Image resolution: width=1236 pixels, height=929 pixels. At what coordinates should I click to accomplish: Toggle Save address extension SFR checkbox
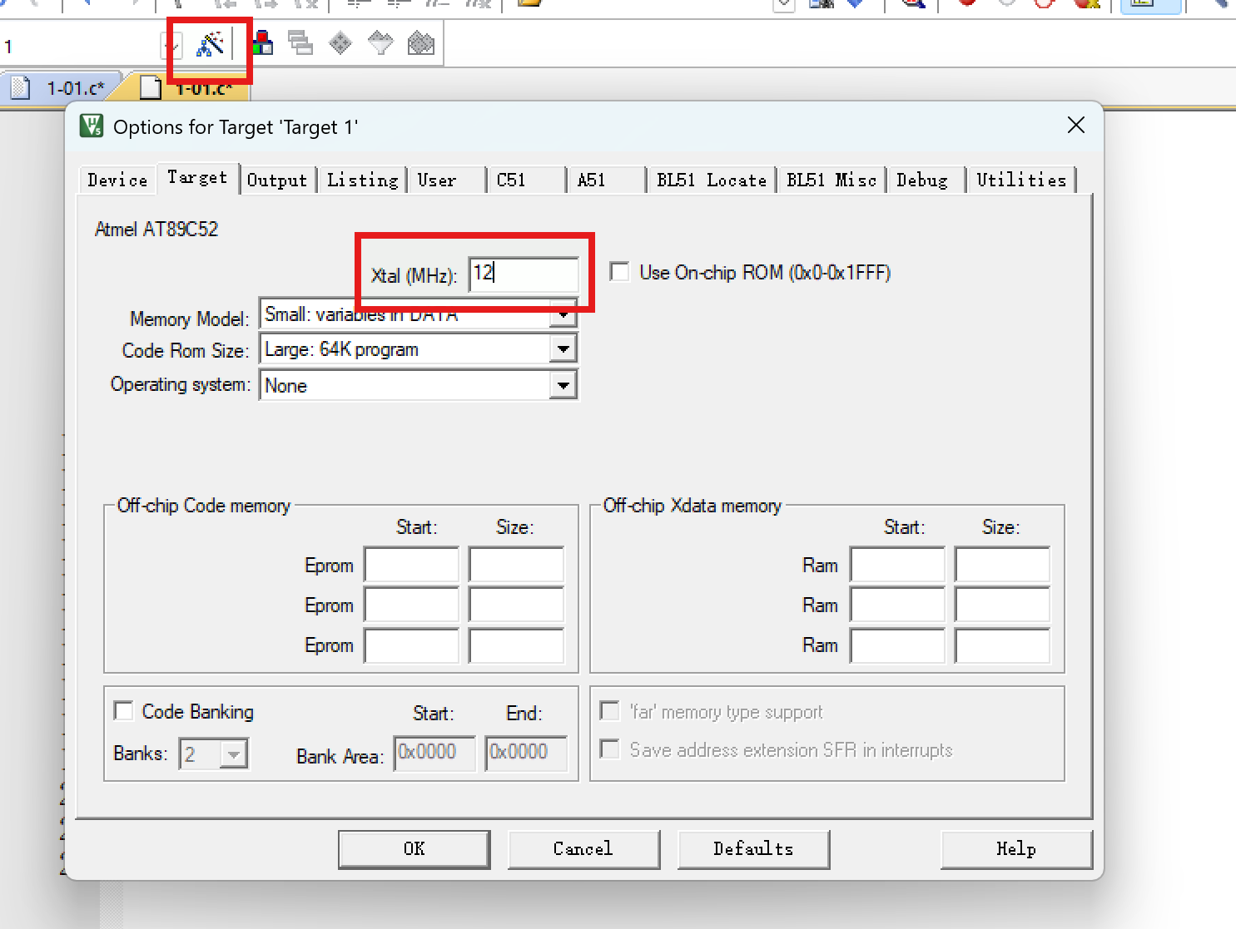(609, 749)
